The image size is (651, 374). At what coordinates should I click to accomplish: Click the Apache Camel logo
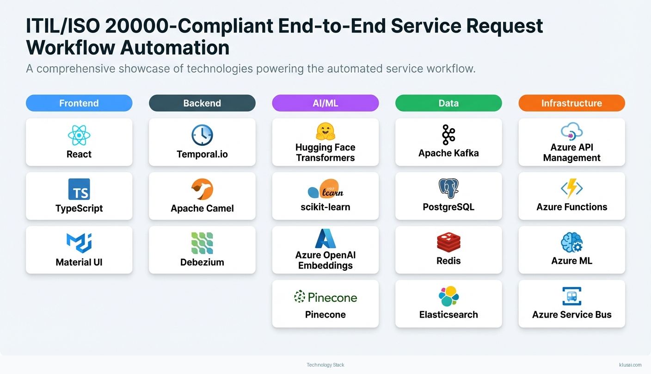pos(202,189)
